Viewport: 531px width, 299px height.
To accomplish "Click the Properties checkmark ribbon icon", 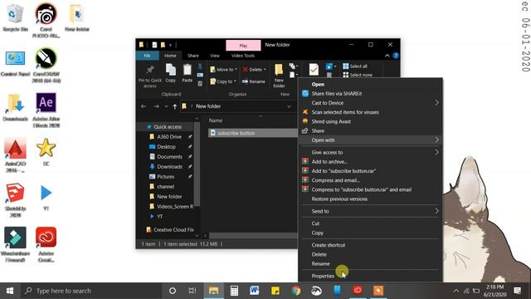I will click(x=314, y=70).
